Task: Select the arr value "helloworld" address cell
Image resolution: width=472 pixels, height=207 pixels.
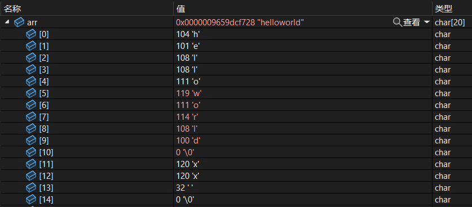Action: [240, 22]
